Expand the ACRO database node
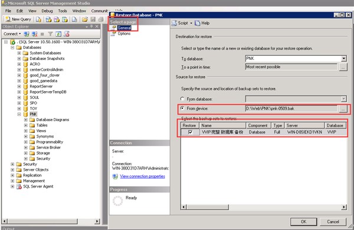 coord(19,64)
